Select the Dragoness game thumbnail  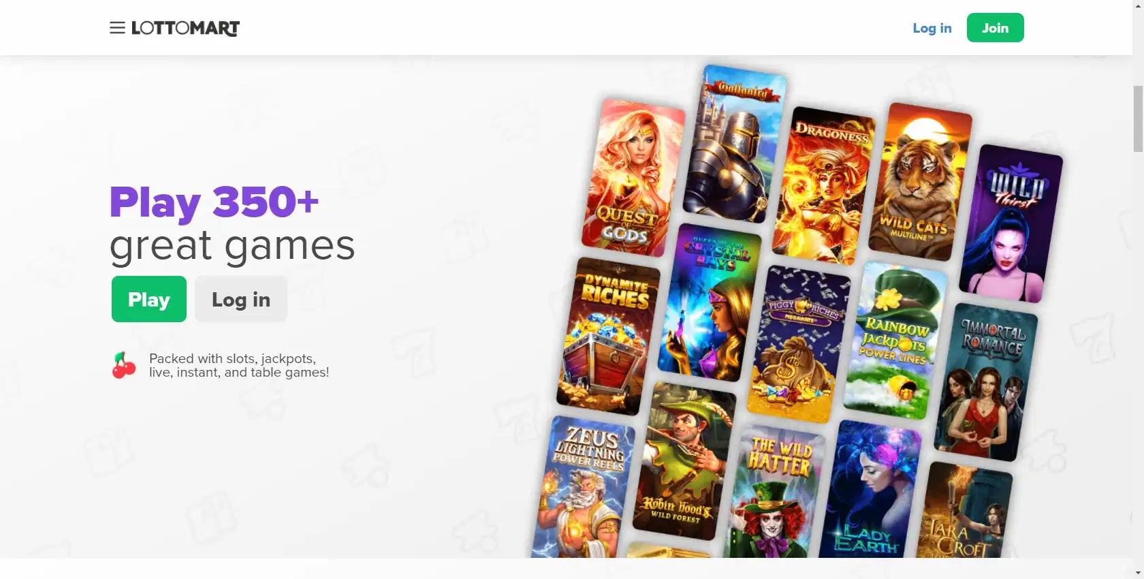[824, 185]
